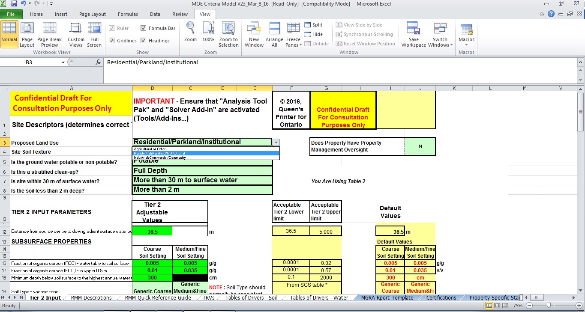The width and height of the screenshot is (585, 312).
Task: Select the 'Potable' ground water cell
Action: (202, 162)
